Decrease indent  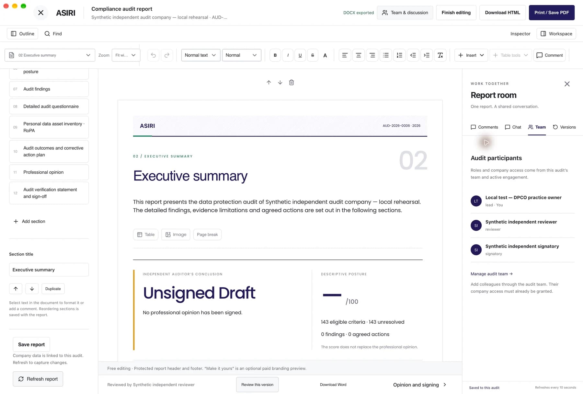tap(413, 55)
